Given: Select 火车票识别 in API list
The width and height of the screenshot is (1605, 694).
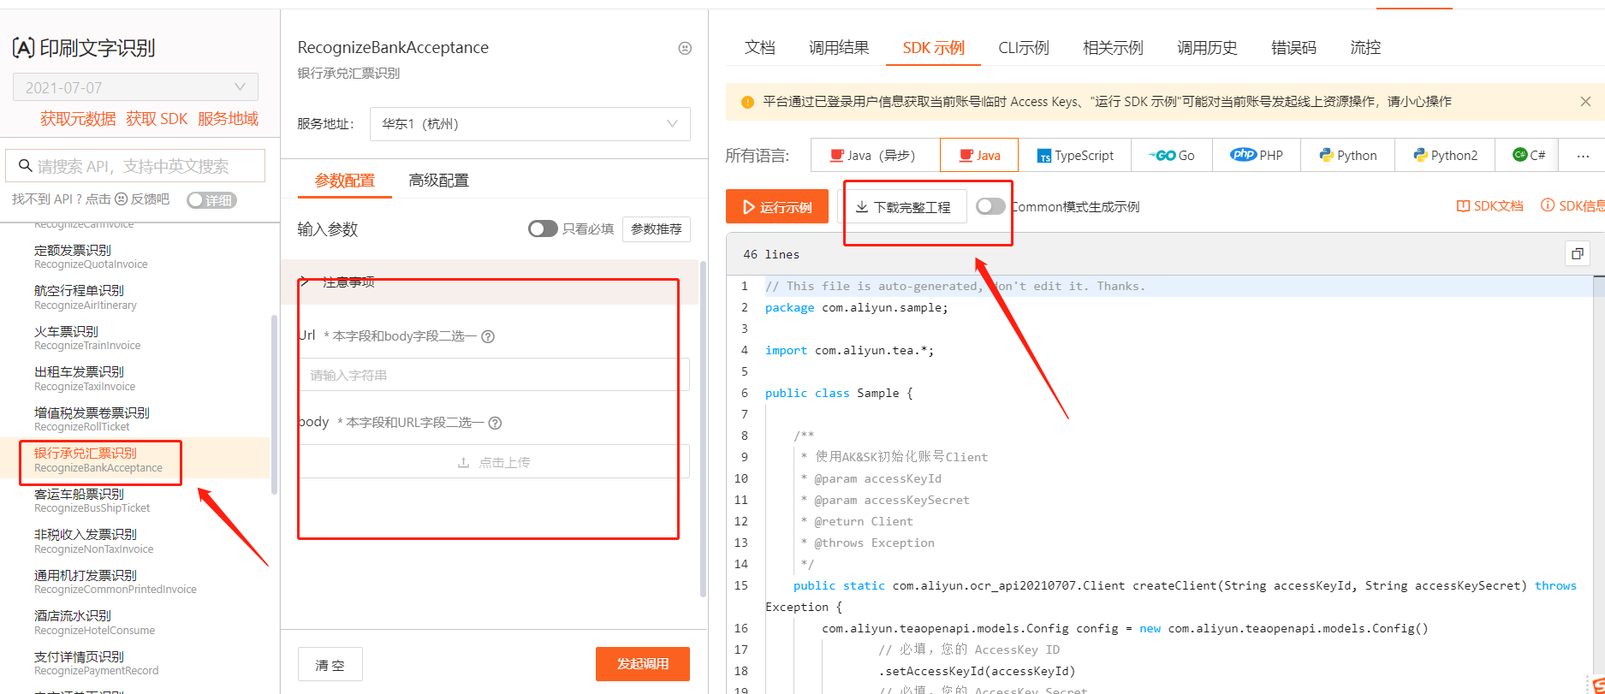Looking at the screenshot, I should click(87, 338).
